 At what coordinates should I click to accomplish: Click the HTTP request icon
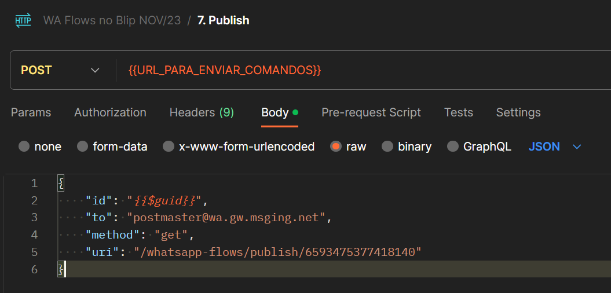[x=23, y=20]
